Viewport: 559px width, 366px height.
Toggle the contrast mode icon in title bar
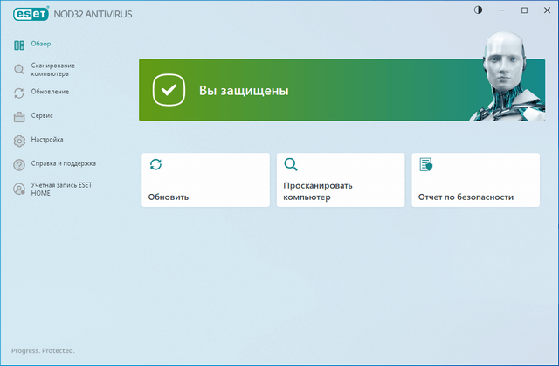point(478,10)
